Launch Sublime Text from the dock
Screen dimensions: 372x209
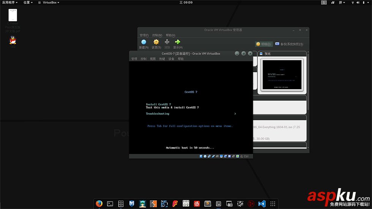tap(208, 204)
